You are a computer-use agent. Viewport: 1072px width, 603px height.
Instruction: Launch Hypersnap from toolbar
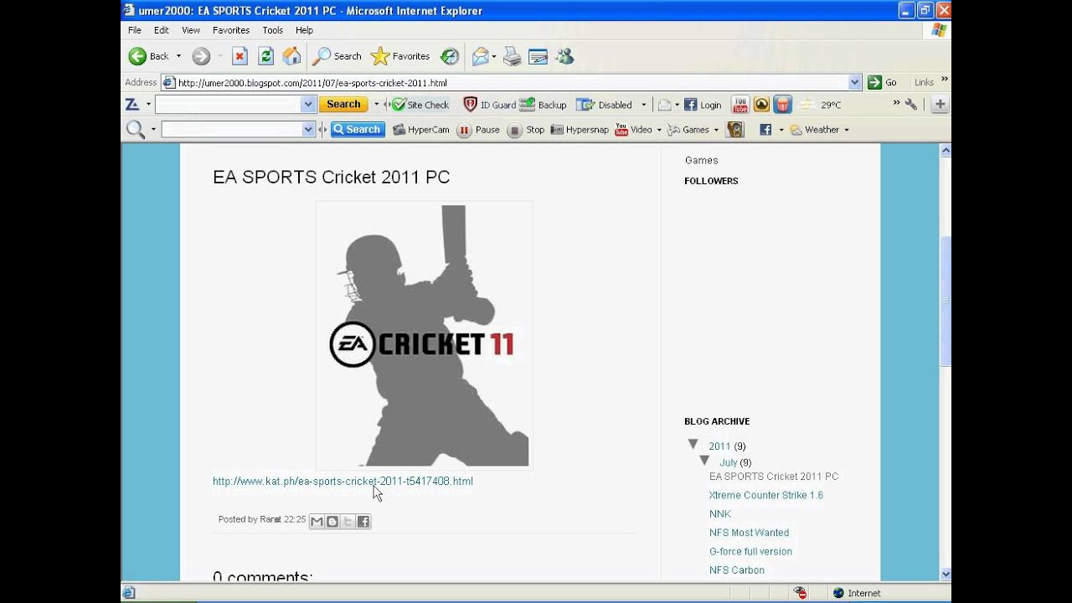pyautogui.click(x=579, y=130)
